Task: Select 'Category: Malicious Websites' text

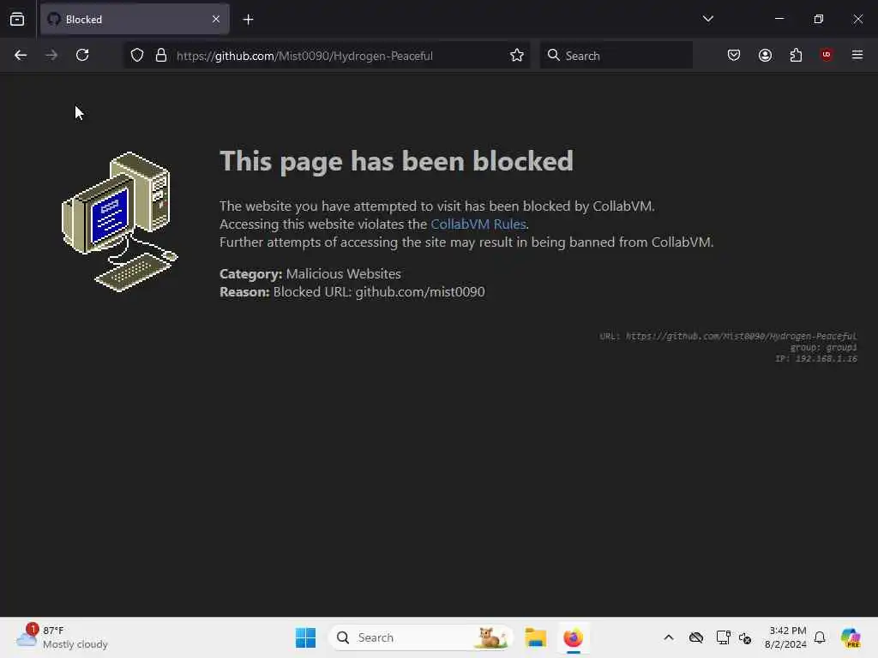Action: (310, 273)
